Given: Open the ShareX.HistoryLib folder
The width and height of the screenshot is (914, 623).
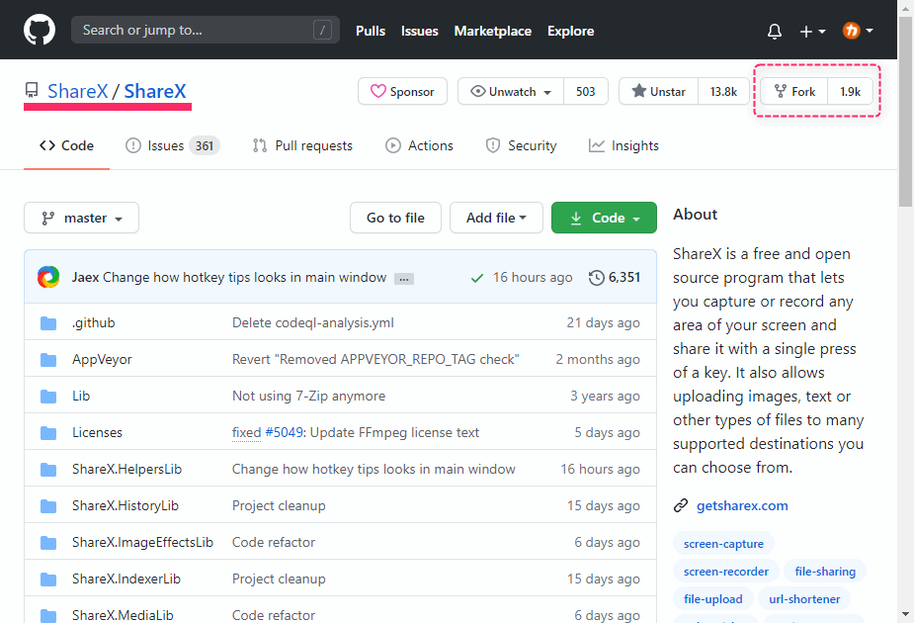Looking at the screenshot, I should coord(125,505).
